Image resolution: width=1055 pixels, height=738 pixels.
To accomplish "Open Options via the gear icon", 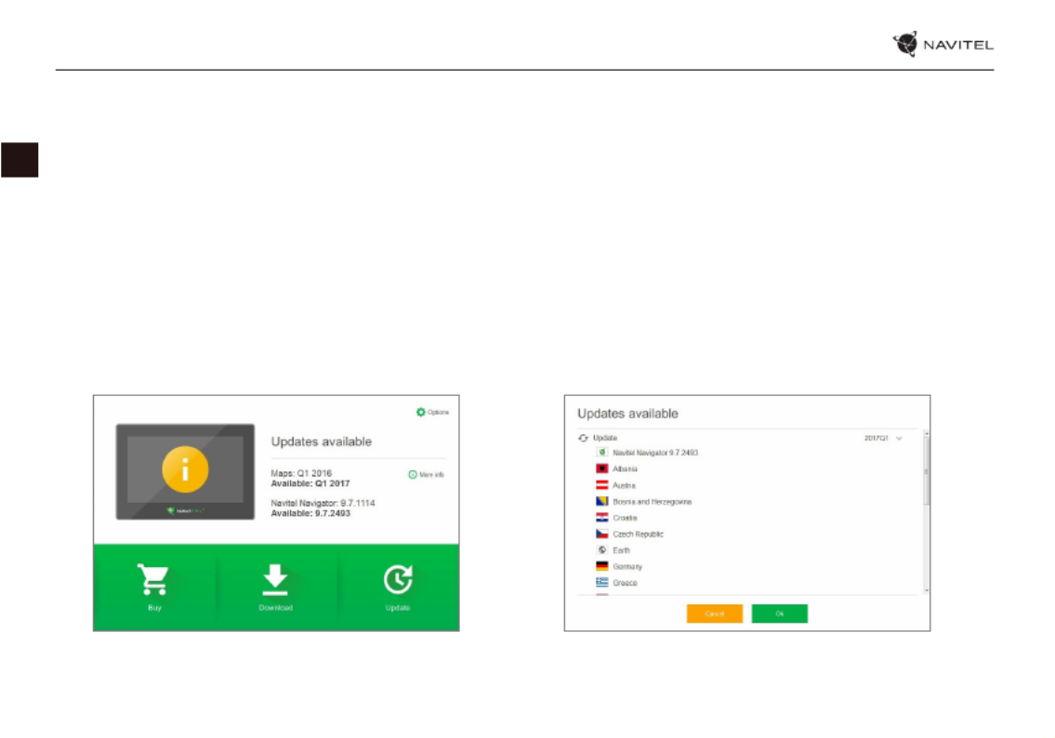I will [x=420, y=413].
